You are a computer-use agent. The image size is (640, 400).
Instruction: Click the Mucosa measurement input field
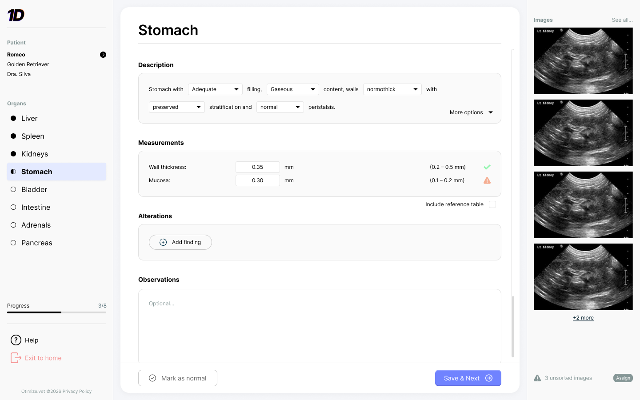tap(258, 180)
